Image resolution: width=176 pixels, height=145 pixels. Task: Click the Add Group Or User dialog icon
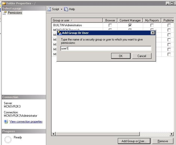pyautogui.click(x=60, y=33)
